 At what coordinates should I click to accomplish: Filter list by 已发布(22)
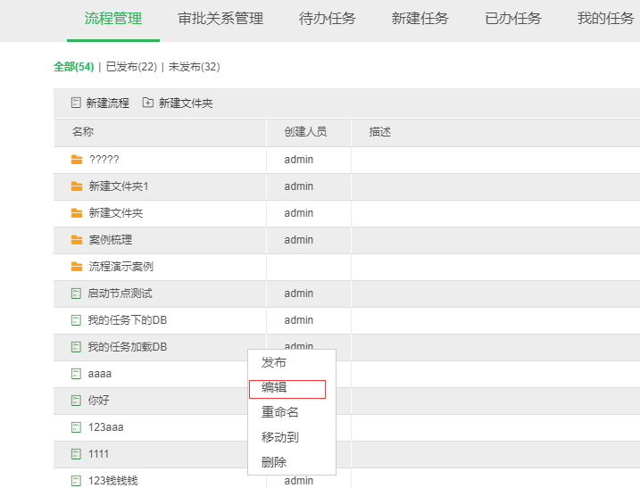click(x=131, y=67)
